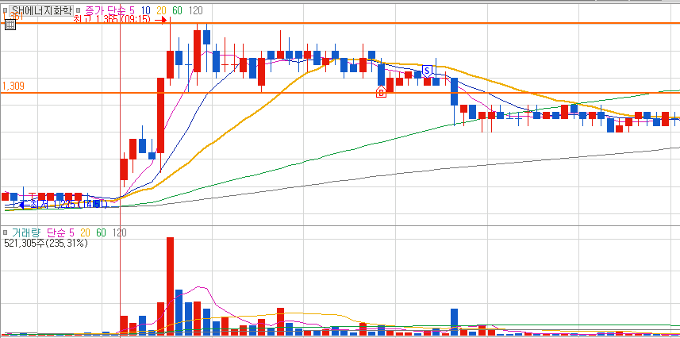
Task: Select the gray 120 label in volume legend
Action: point(119,232)
